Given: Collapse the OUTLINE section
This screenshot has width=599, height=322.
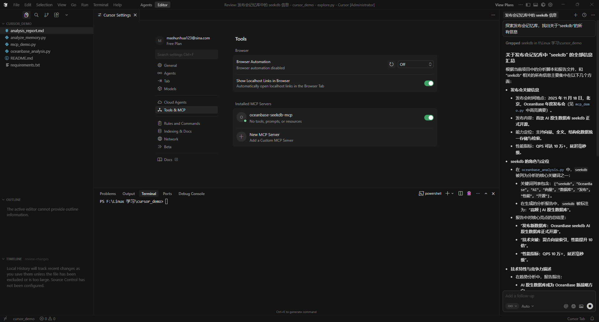Looking at the screenshot, I should [13, 200].
